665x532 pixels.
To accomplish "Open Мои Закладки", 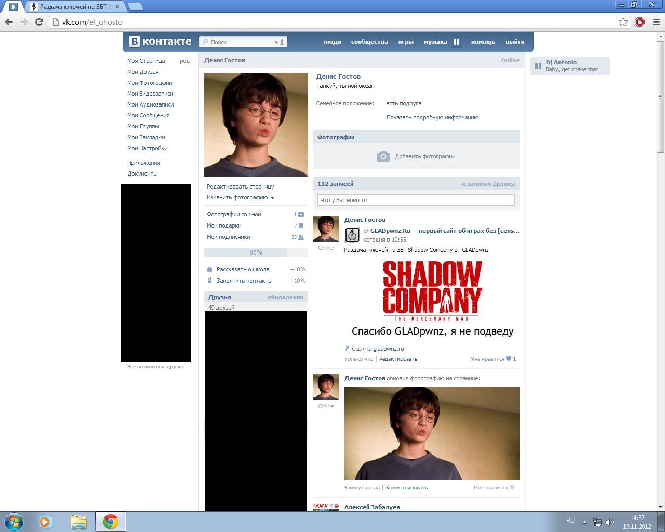I will (146, 137).
